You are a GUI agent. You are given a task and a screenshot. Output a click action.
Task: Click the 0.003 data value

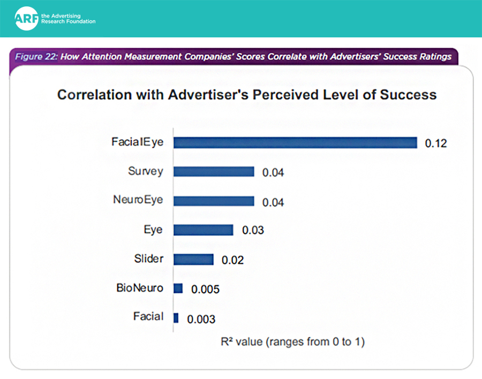pos(201,319)
